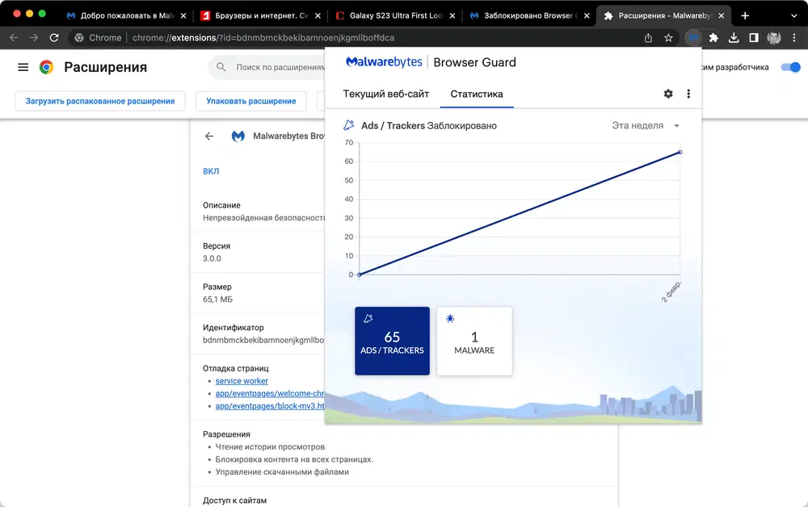Open Chrome downloads icon

tap(734, 38)
